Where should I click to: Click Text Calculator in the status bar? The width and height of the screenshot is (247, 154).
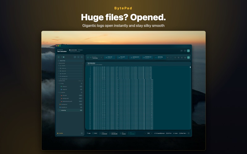tap(132, 133)
